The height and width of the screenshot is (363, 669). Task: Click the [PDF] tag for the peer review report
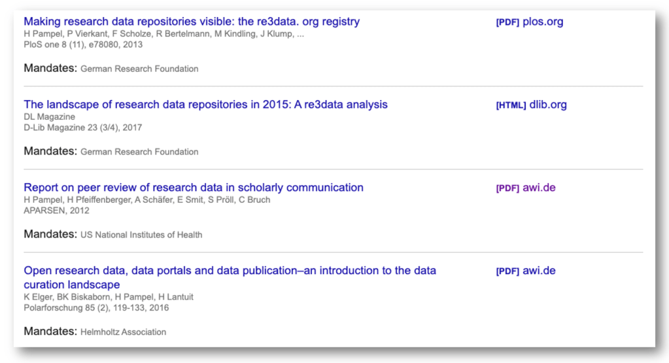pos(507,188)
